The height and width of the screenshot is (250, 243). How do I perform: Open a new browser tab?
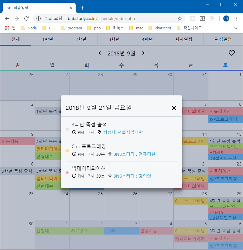tap(82, 8)
